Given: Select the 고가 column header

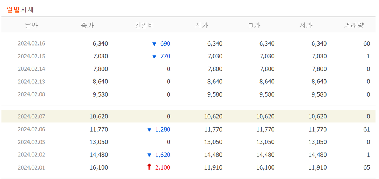Looking at the screenshot, I should point(254,26).
